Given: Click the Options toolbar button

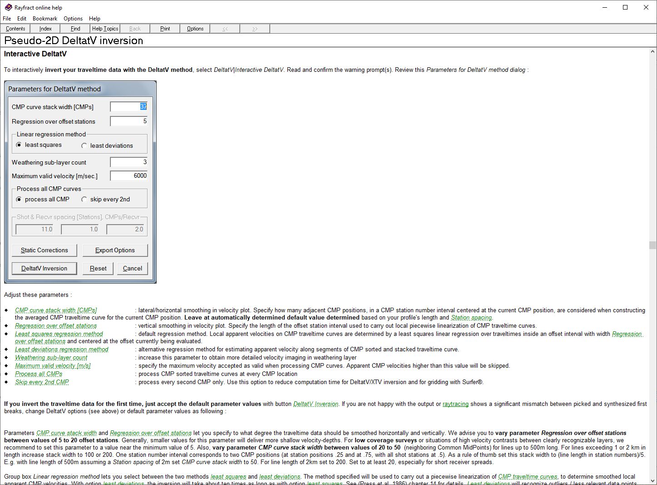Looking at the screenshot, I should [x=195, y=29].
